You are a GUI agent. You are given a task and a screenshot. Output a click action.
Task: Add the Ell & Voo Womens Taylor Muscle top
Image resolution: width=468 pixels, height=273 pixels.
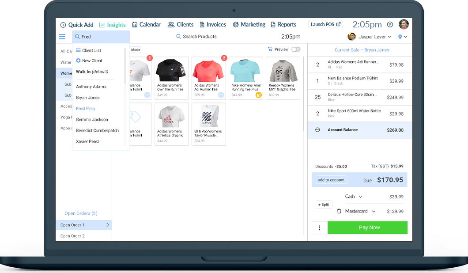click(209, 124)
